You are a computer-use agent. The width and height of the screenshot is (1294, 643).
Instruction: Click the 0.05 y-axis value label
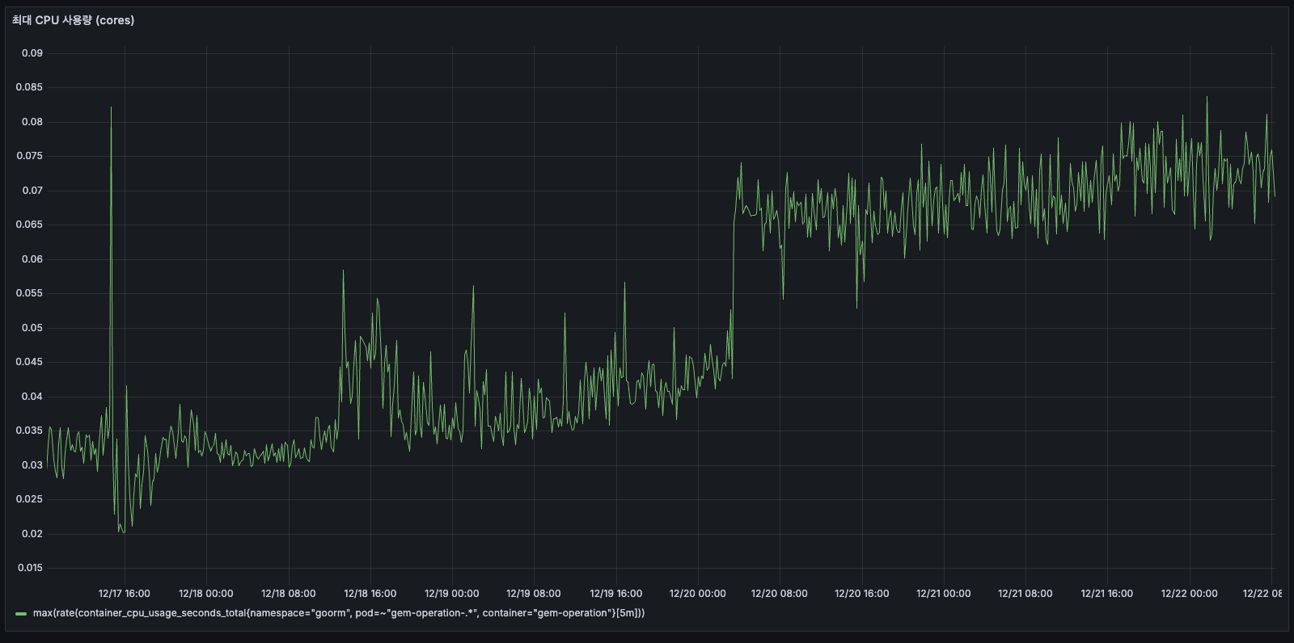click(x=32, y=328)
